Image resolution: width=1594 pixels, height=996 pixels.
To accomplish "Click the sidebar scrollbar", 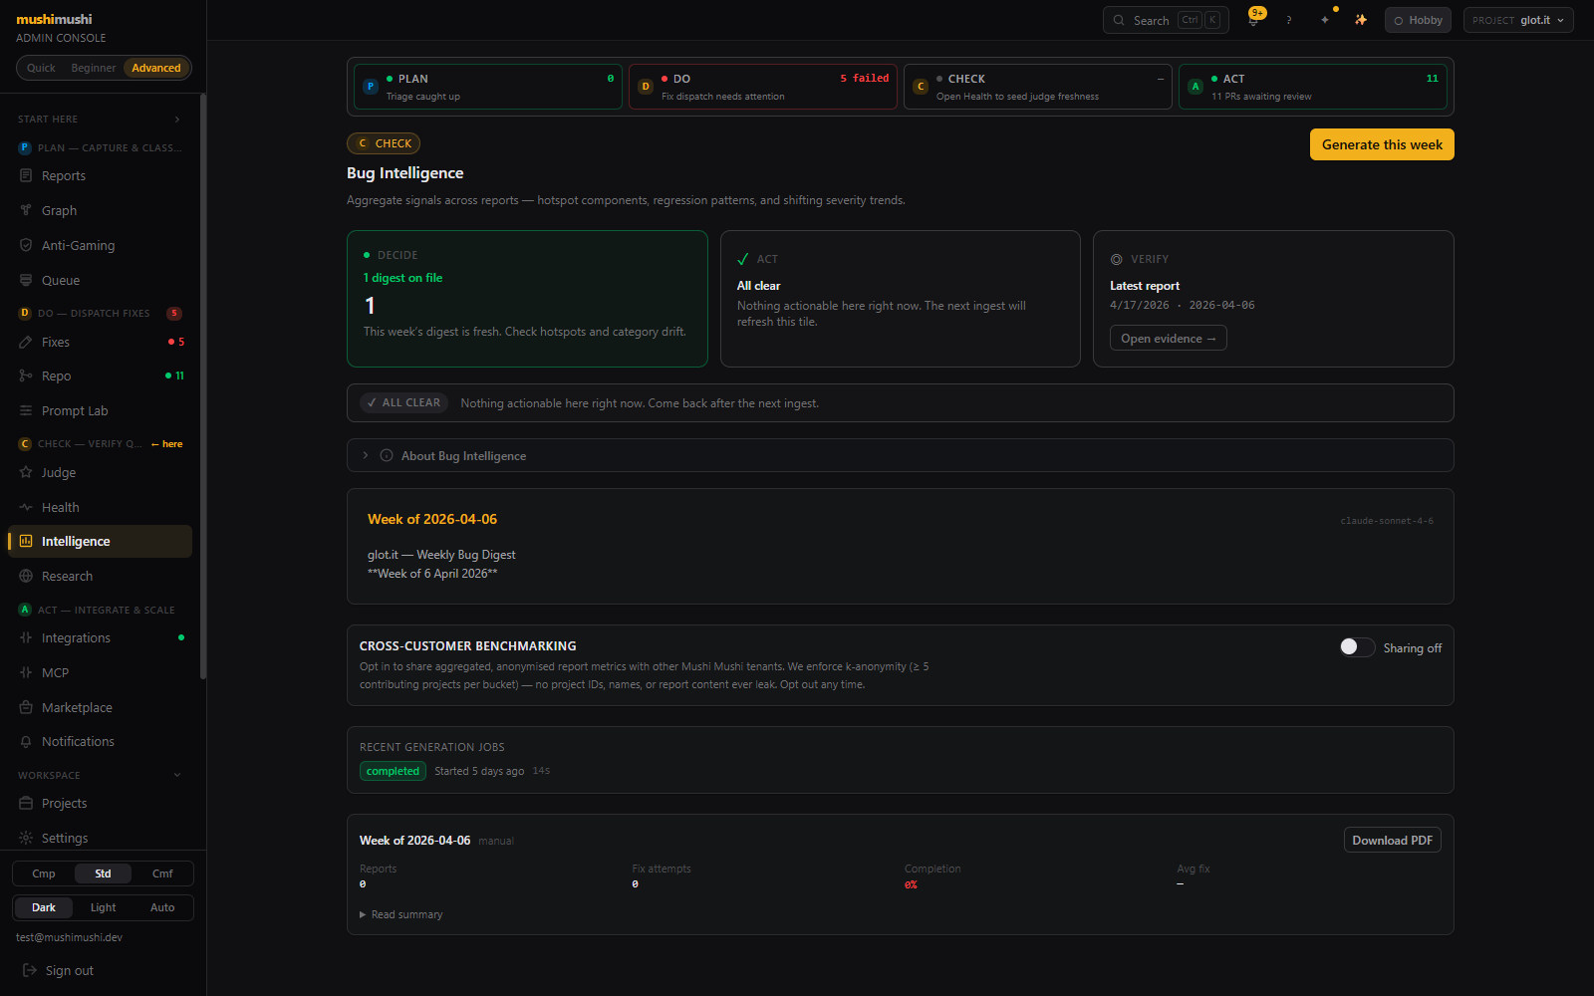I will click(203, 386).
